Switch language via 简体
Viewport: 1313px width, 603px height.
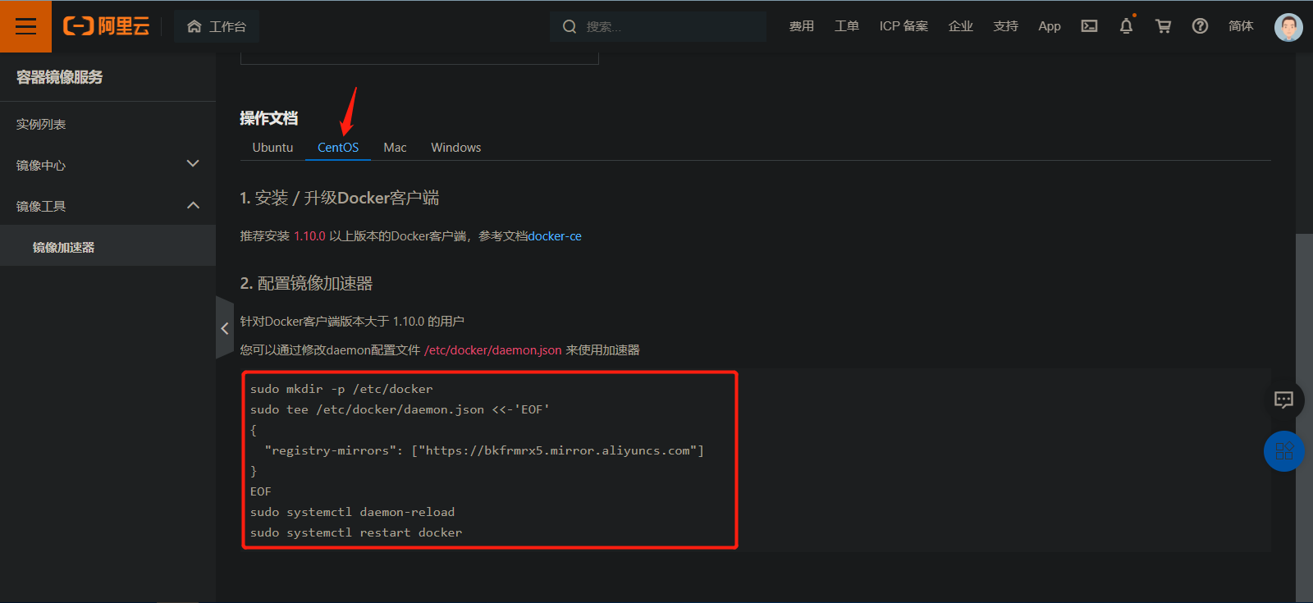[x=1241, y=26]
